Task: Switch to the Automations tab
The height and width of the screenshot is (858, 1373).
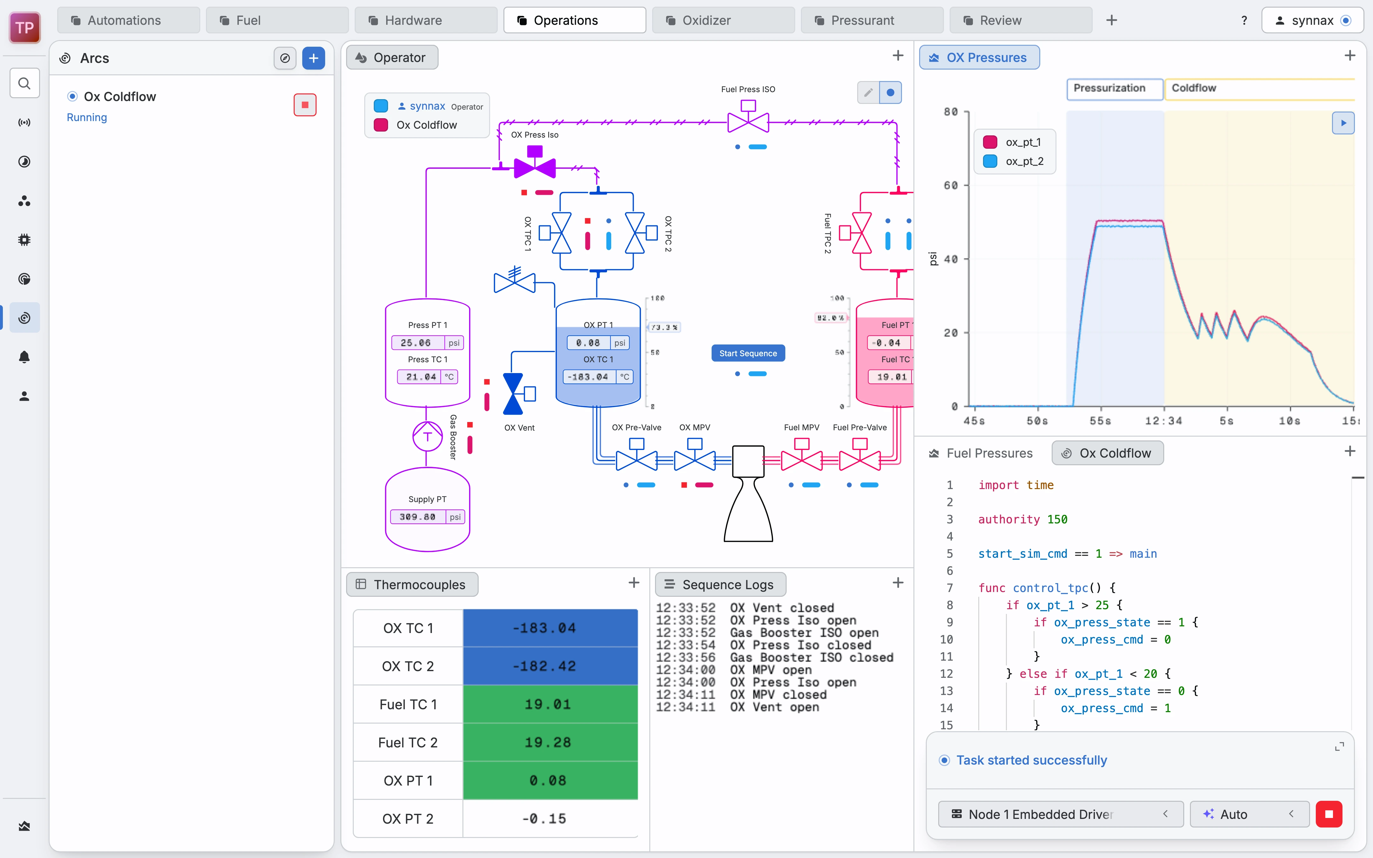Action: pos(128,20)
